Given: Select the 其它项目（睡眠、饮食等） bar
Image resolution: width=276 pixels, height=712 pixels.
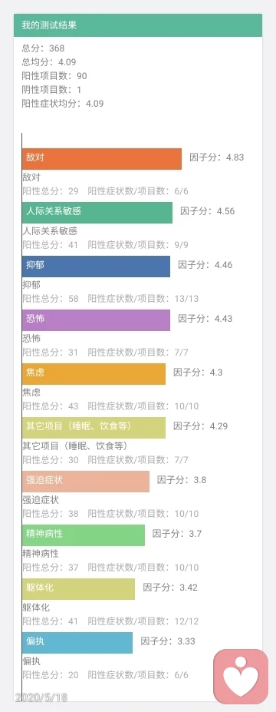Looking at the screenshot, I should point(94,427).
